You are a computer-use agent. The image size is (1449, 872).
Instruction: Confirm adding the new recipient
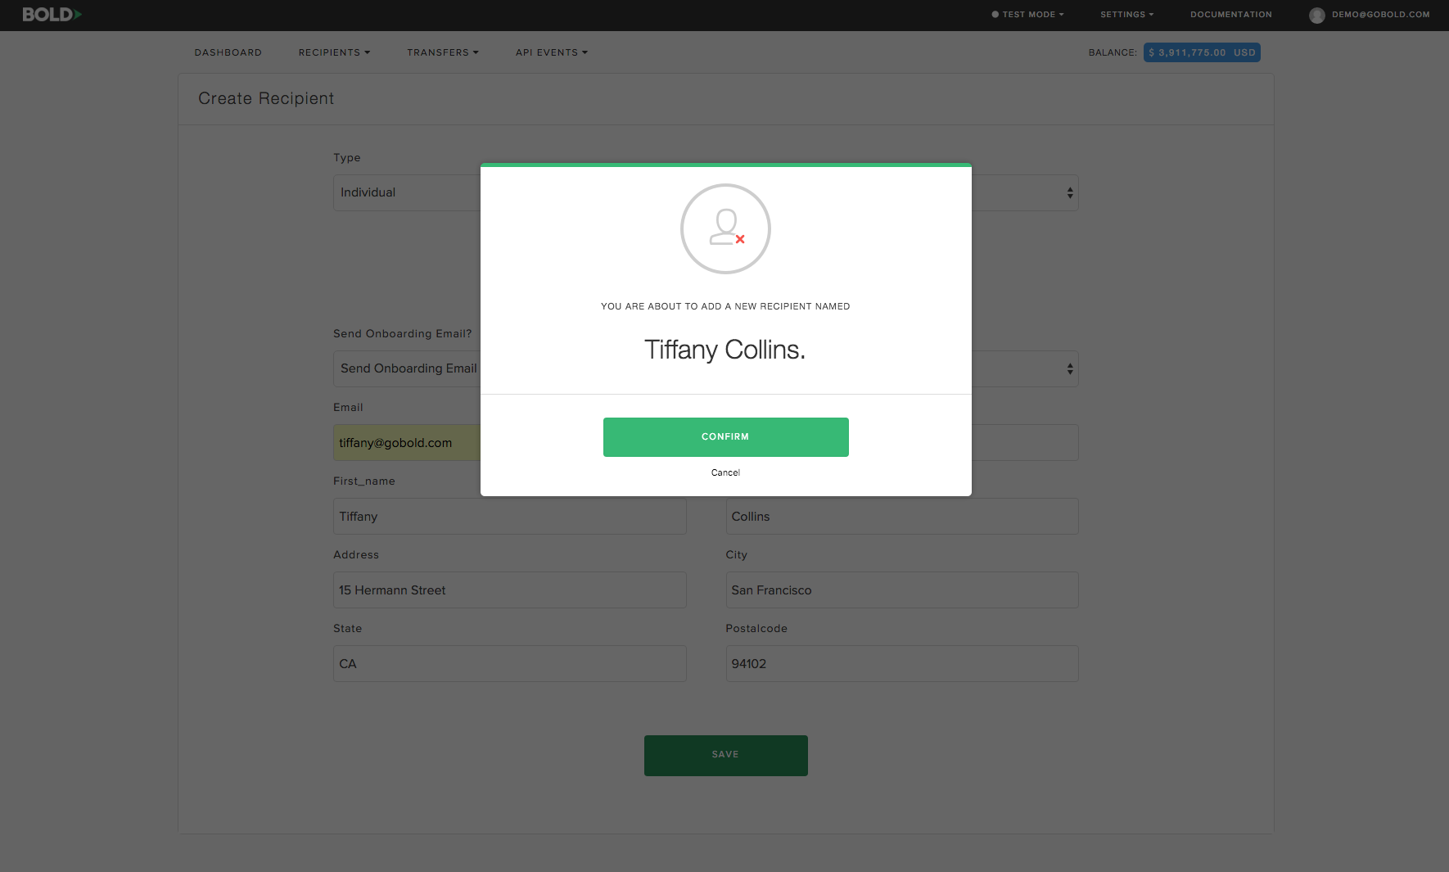(x=725, y=437)
